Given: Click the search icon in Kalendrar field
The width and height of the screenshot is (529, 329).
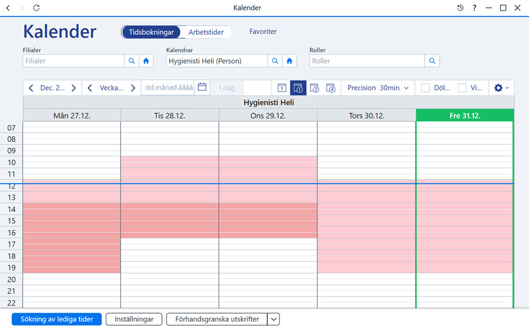Looking at the screenshot, I should click(x=275, y=61).
